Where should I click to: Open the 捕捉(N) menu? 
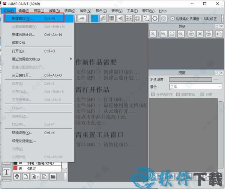(85, 11)
